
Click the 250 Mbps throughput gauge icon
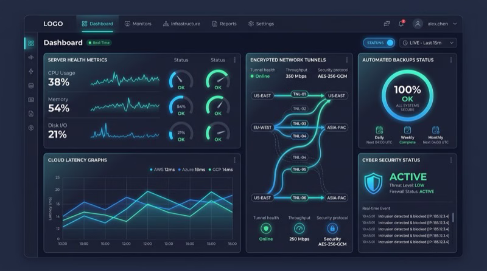(300, 228)
